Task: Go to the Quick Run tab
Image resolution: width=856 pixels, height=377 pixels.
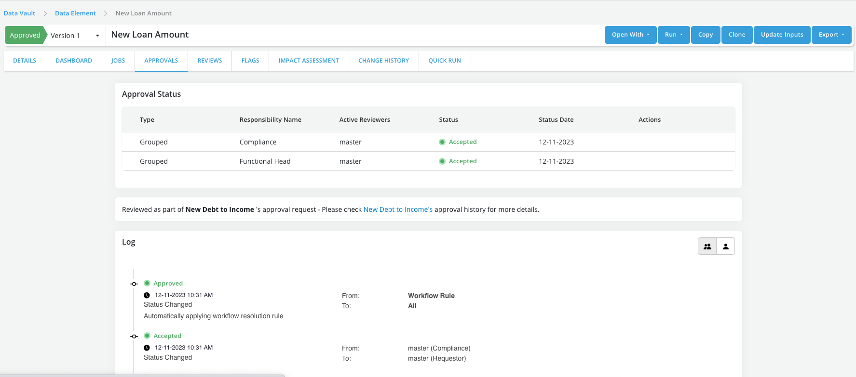Action: [x=444, y=61]
